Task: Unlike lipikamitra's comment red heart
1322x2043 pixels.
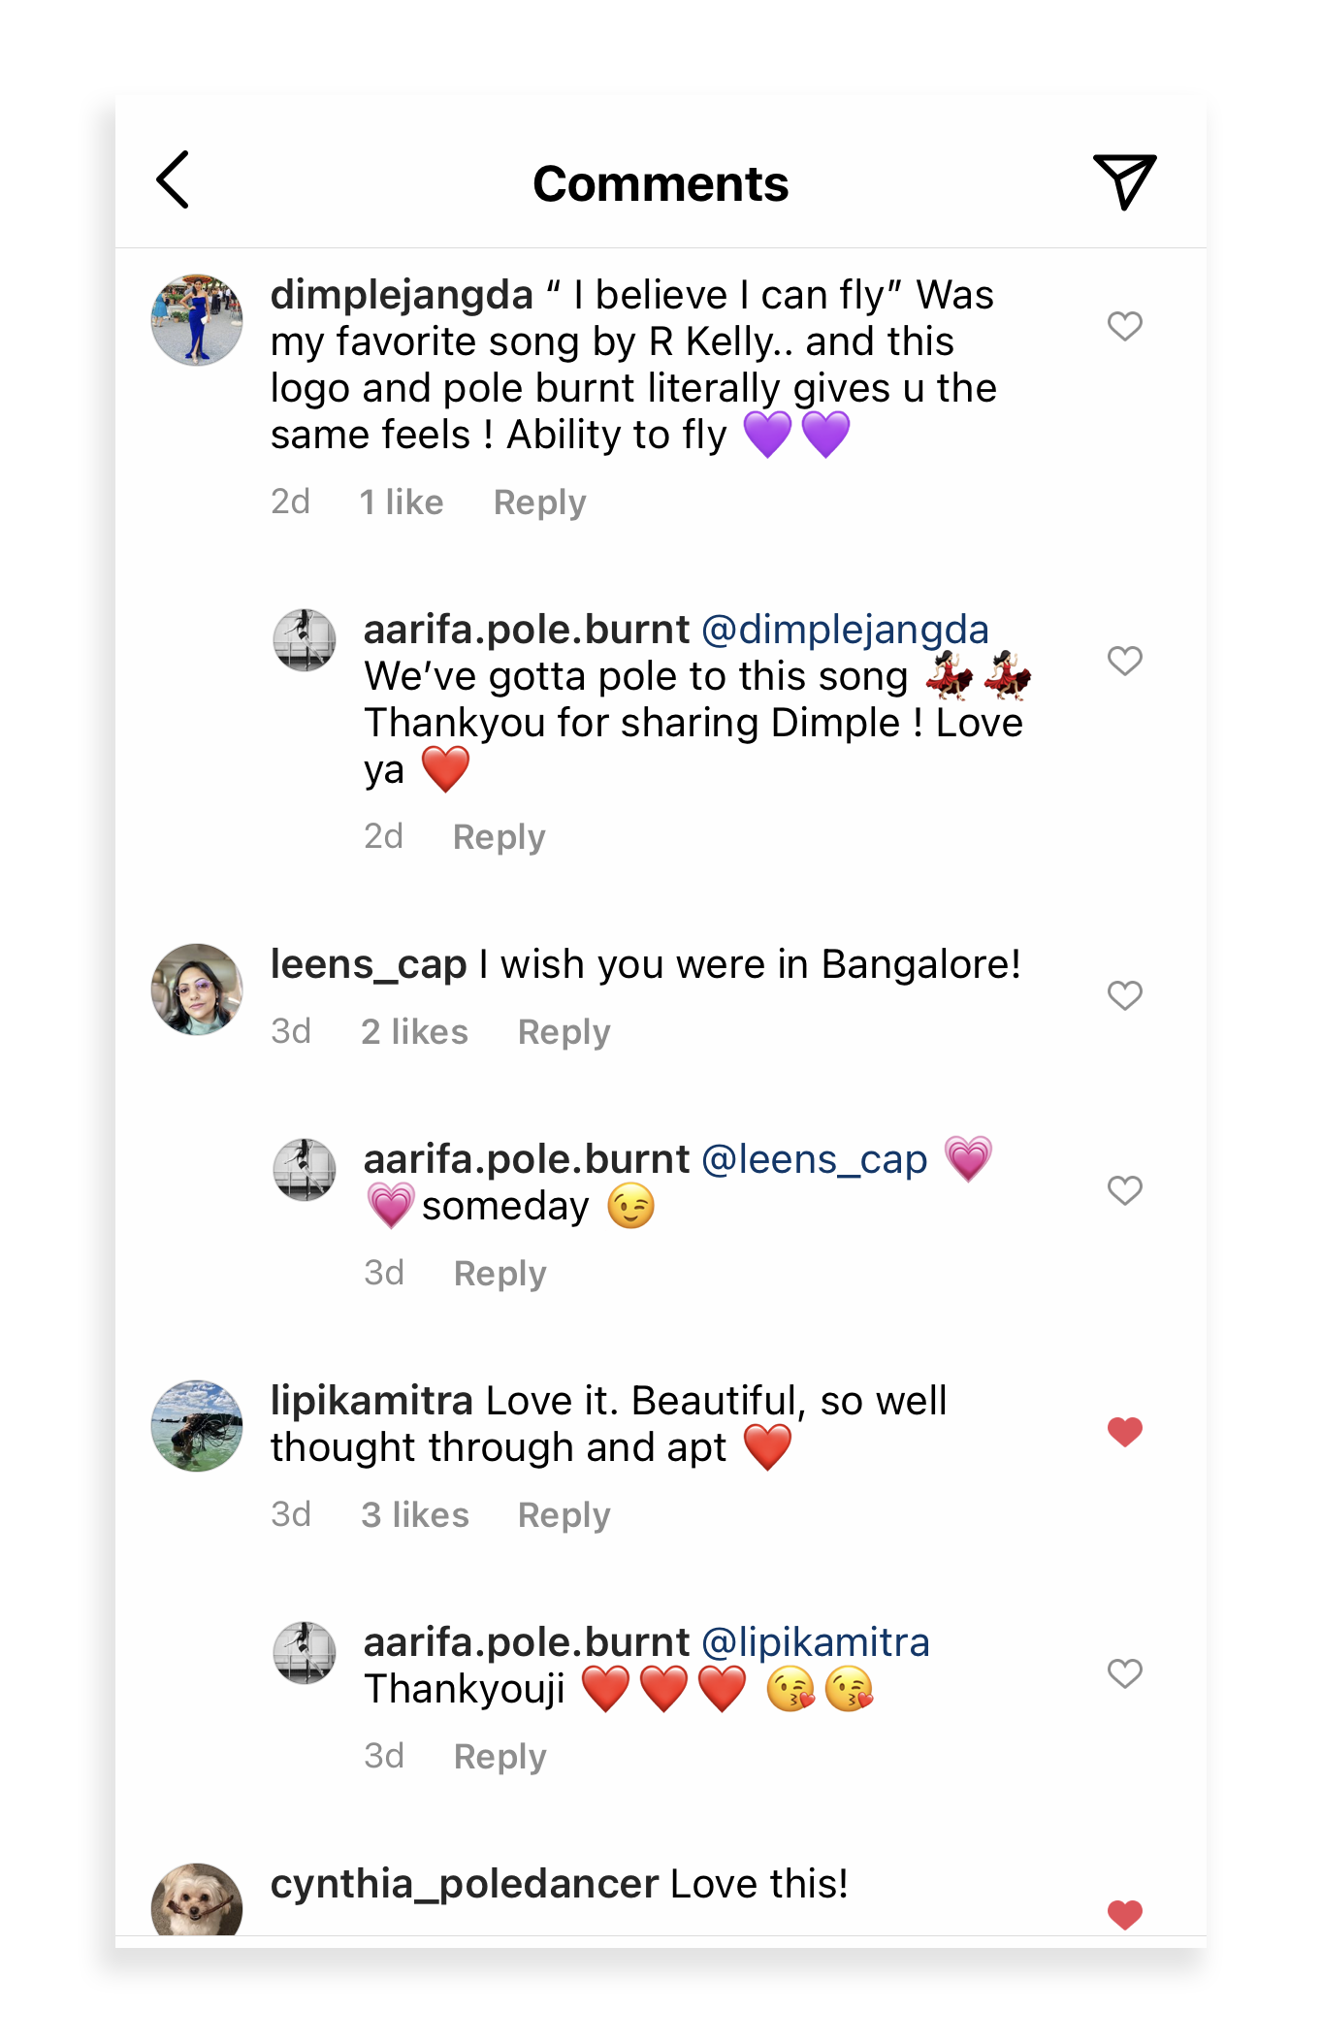Action: point(1124,1432)
